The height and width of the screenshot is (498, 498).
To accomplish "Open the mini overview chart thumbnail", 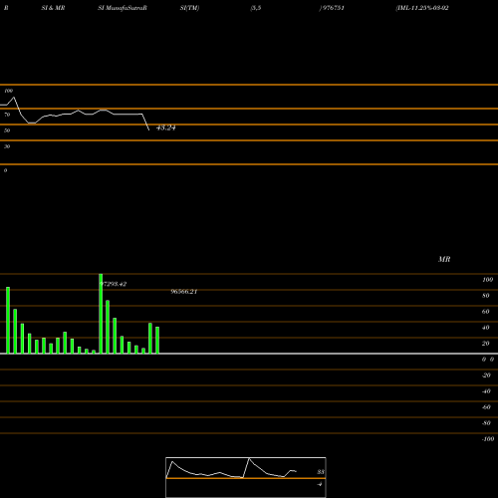I will pos(246,477).
